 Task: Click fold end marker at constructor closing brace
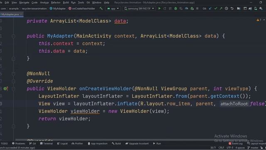[13, 59]
